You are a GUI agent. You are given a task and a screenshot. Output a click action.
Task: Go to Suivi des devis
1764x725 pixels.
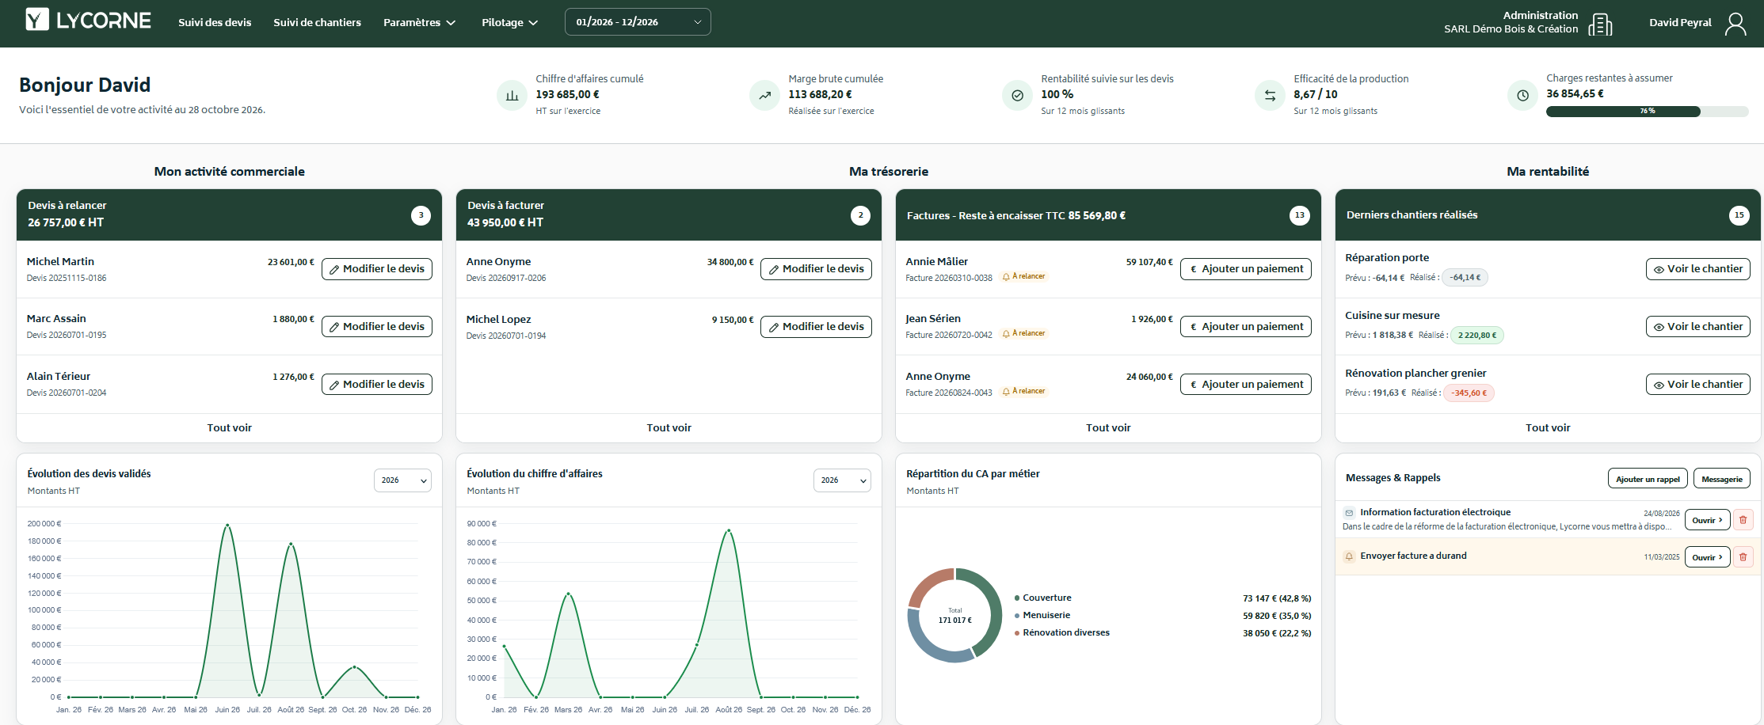point(215,23)
